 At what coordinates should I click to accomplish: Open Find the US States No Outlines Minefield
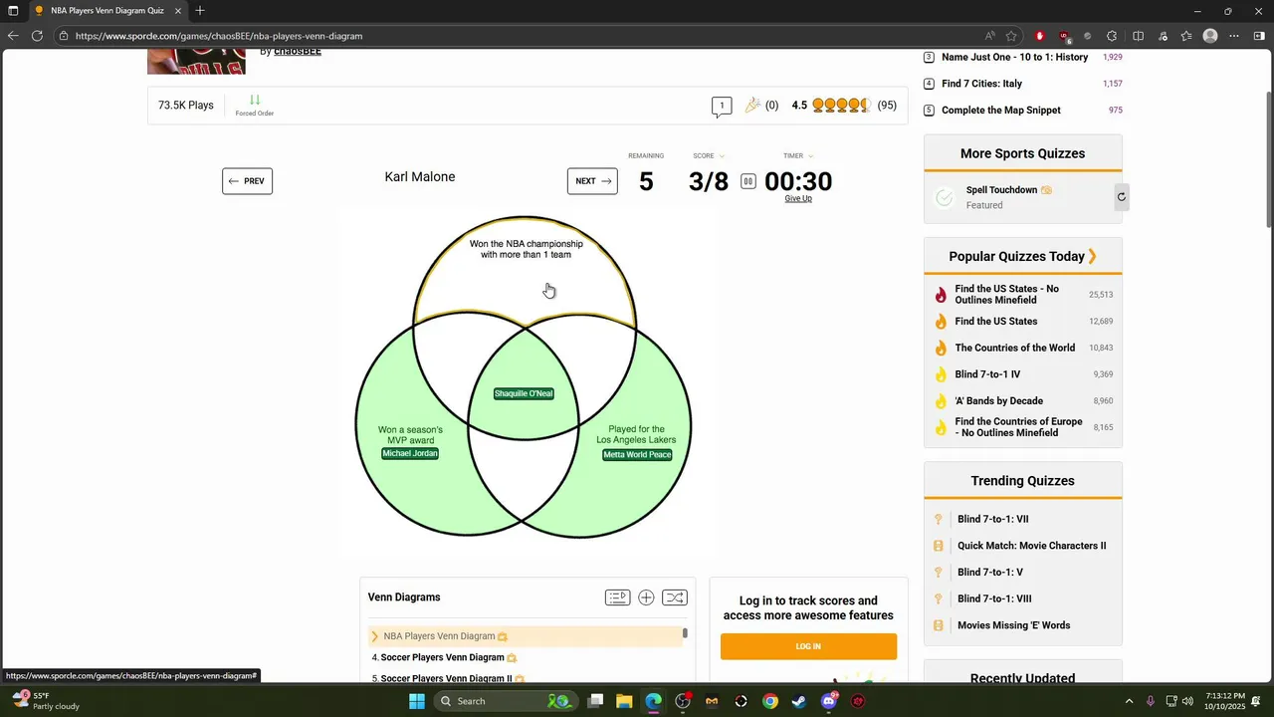[x=1006, y=294]
